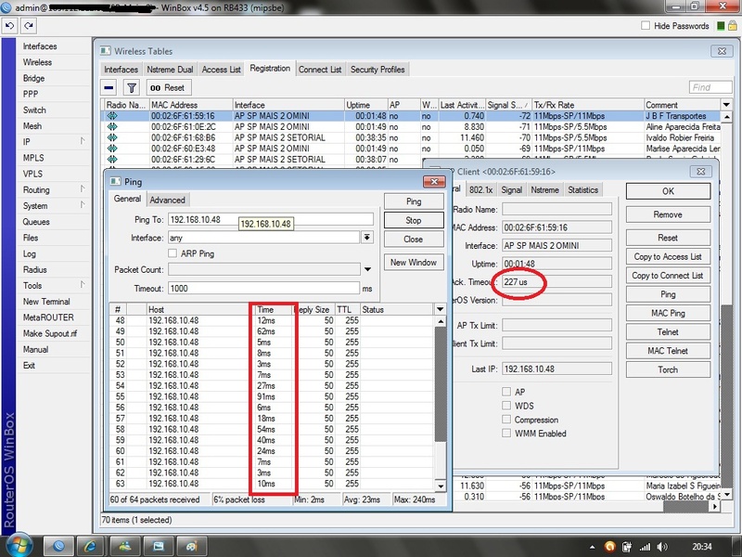Switch to the Nstreme Dual tab
The image size is (742, 557).
pos(170,69)
